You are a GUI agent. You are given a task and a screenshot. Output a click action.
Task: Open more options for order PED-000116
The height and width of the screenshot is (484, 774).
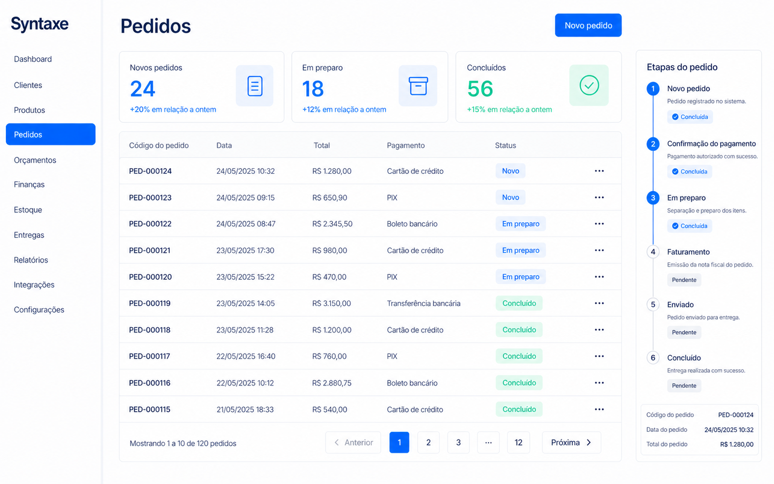pyautogui.click(x=599, y=383)
